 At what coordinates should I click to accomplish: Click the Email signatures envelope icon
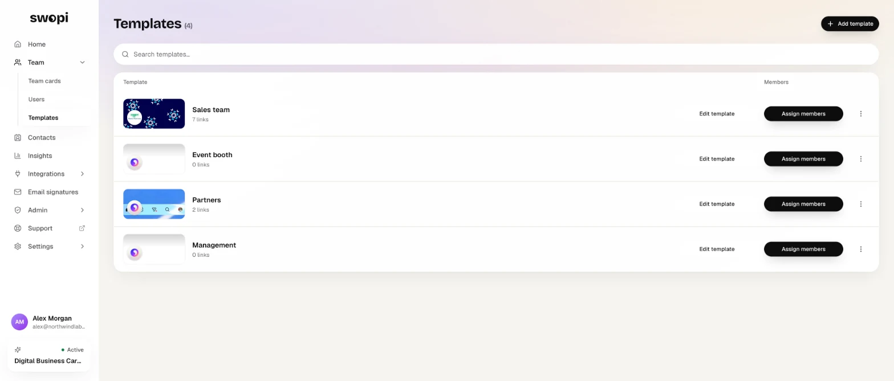18,192
